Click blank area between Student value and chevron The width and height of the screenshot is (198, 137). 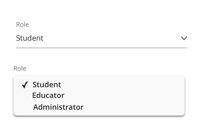click(x=112, y=38)
